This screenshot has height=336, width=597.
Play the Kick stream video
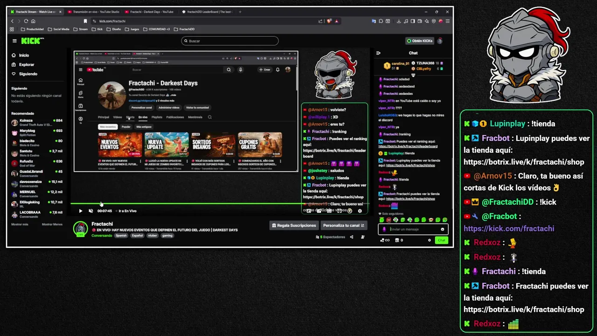coord(80,211)
